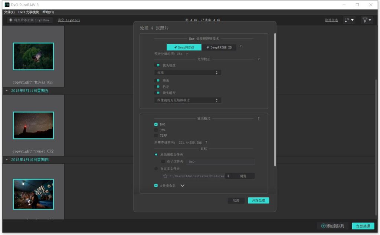Select the DeepPRIME processing mode

[184, 47]
